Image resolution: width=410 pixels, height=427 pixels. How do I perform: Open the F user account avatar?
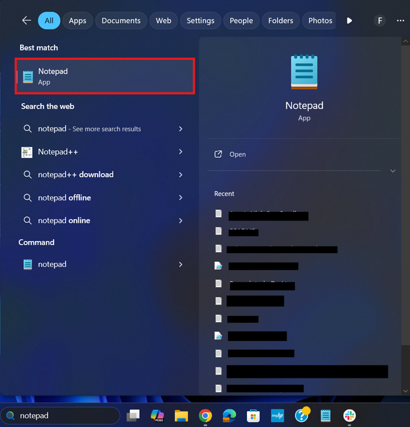[380, 21]
